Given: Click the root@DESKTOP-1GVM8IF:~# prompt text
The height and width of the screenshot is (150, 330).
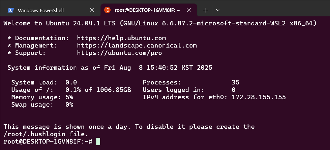Looking at the screenshot, I should coord(48,142).
